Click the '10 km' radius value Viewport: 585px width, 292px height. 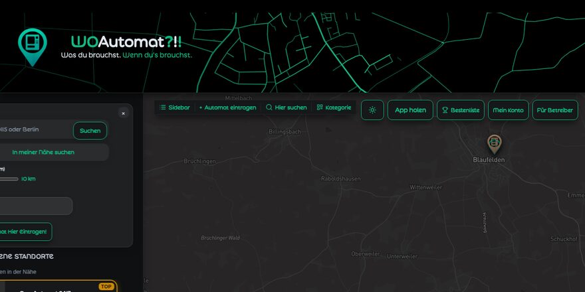(x=29, y=179)
